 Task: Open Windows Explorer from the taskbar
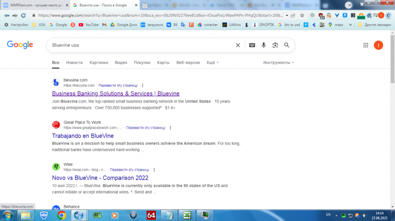point(25,215)
